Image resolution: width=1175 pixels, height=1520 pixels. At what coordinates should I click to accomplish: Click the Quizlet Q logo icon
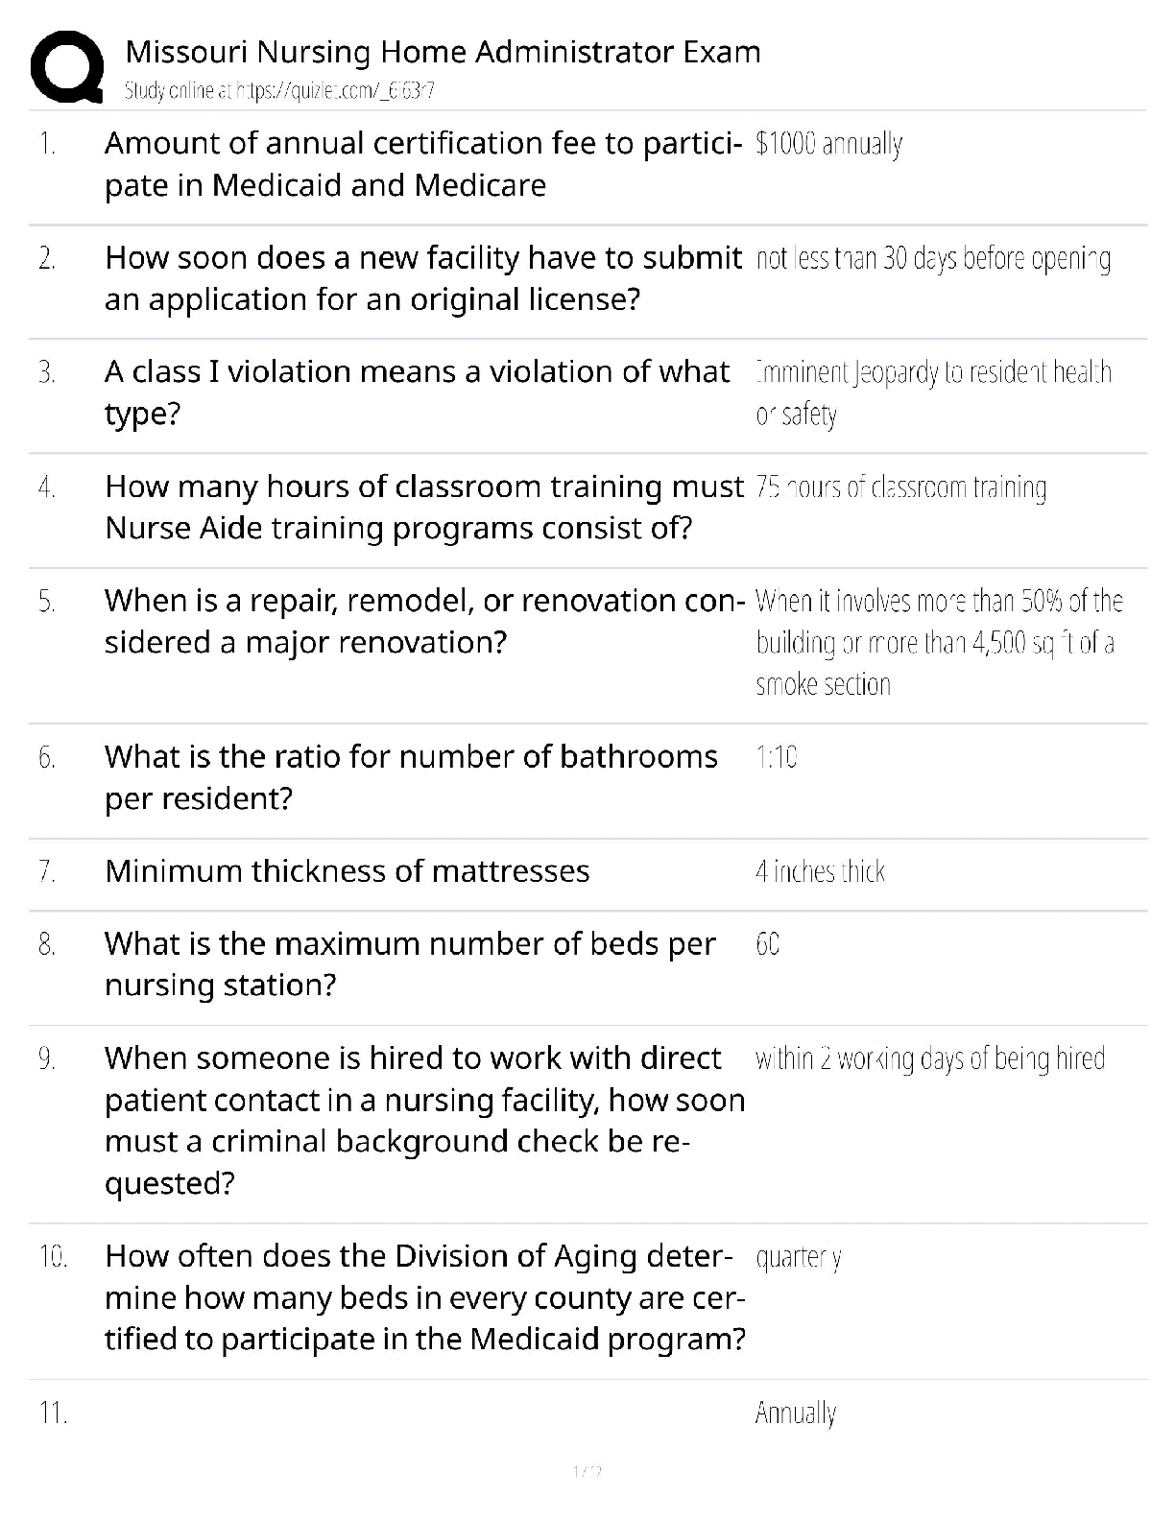66,67
